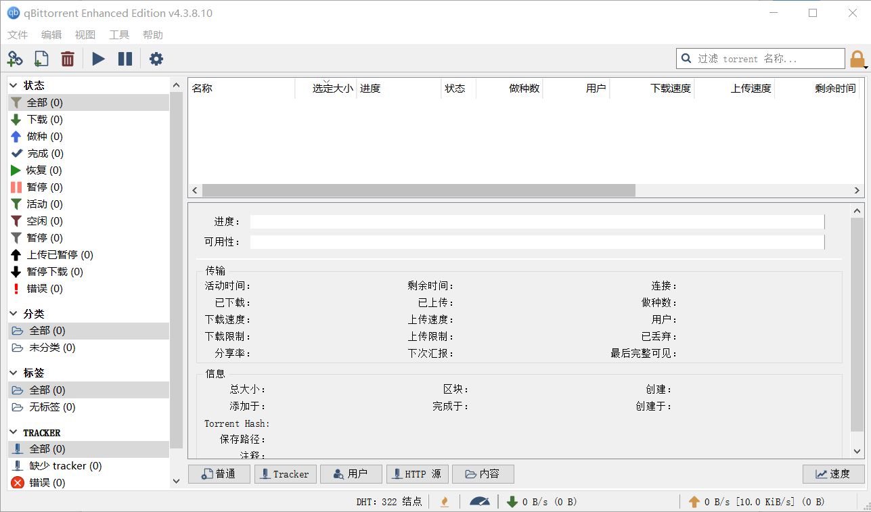Select 全部 (0) under 标签
871x512 pixels.
click(88, 390)
